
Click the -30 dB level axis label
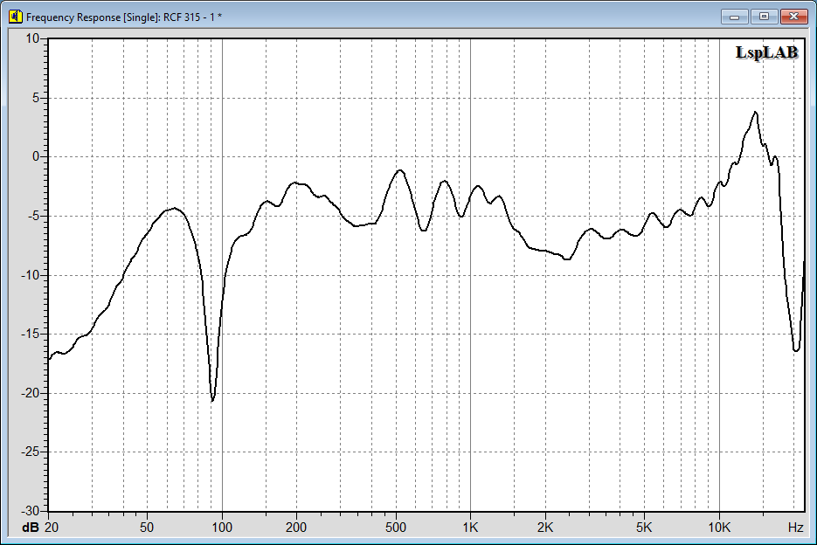point(30,511)
